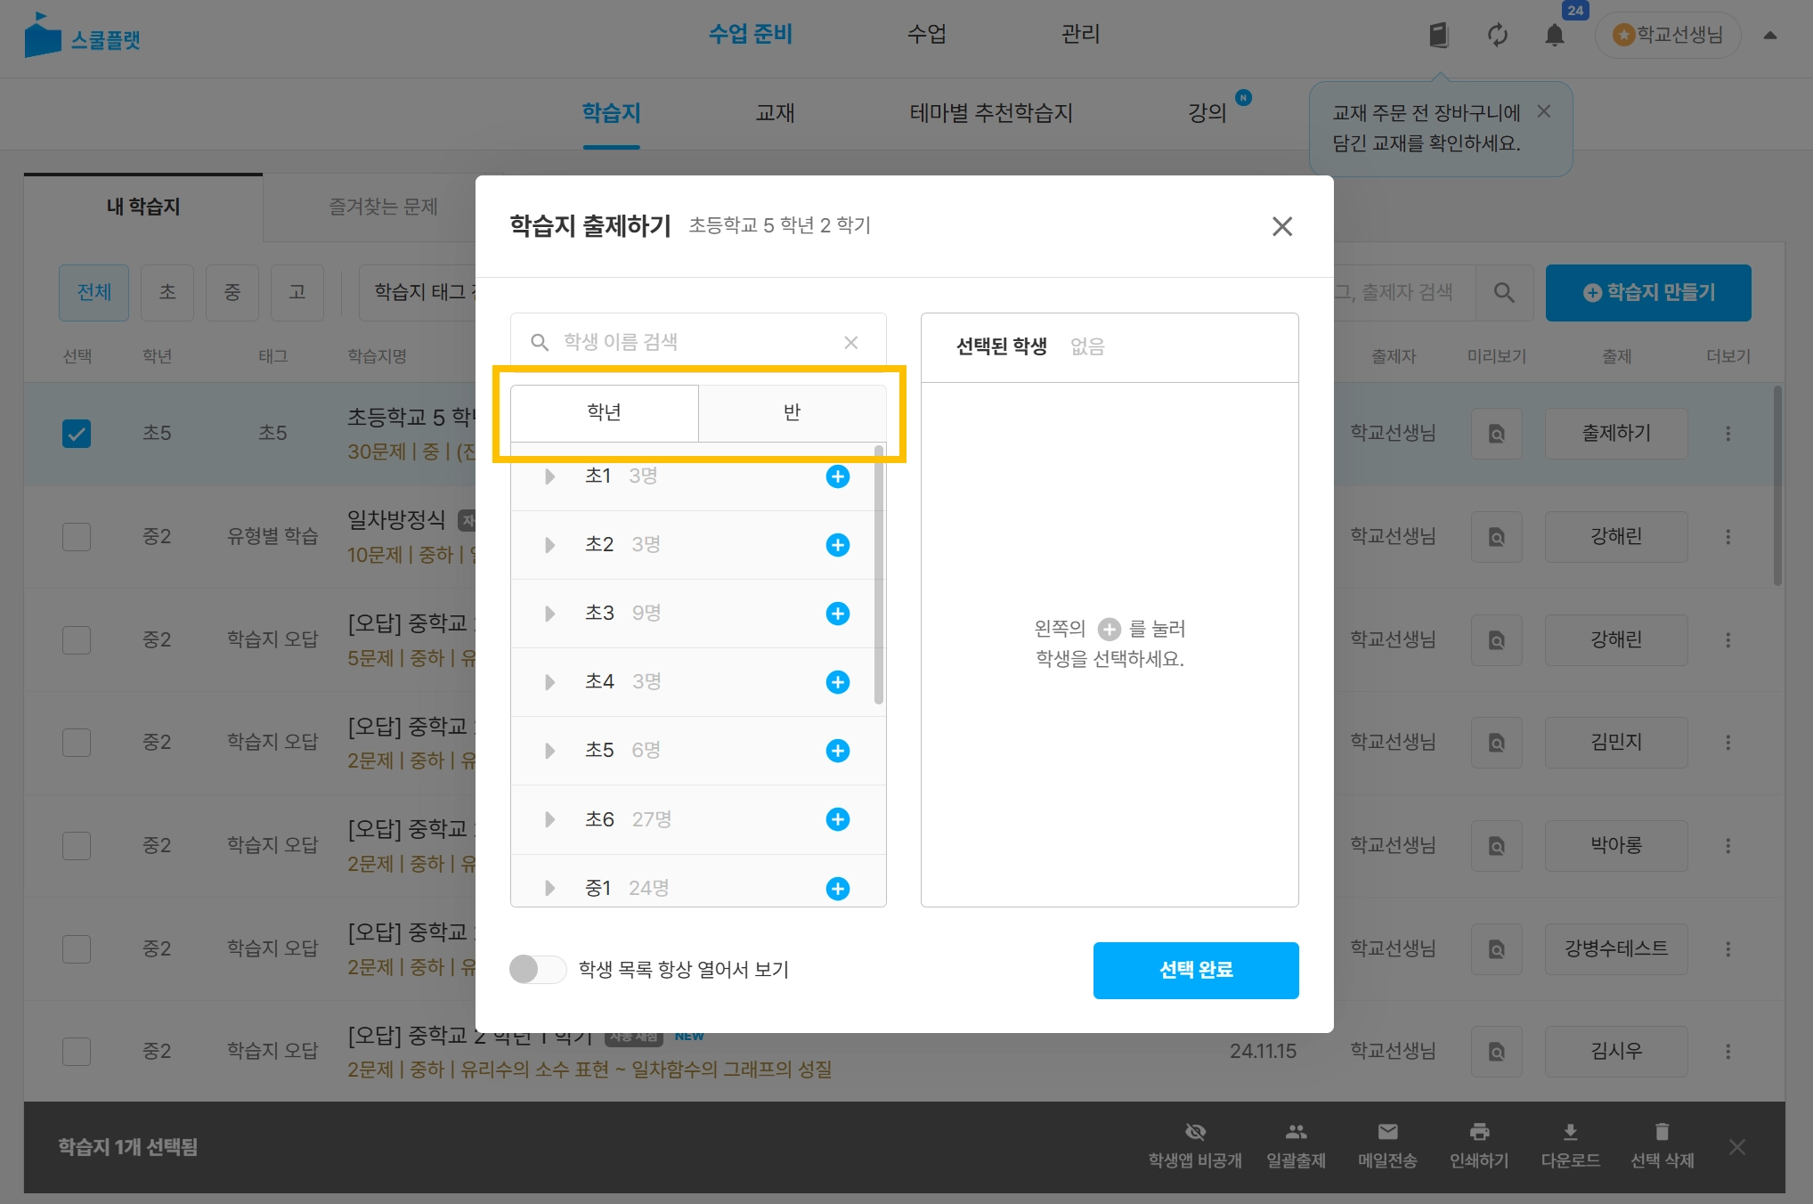Viewport: 1813px width, 1204px height.
Task: Check the 일차방정식 worksheet row checkbox
Action: [x=77, y=537]
